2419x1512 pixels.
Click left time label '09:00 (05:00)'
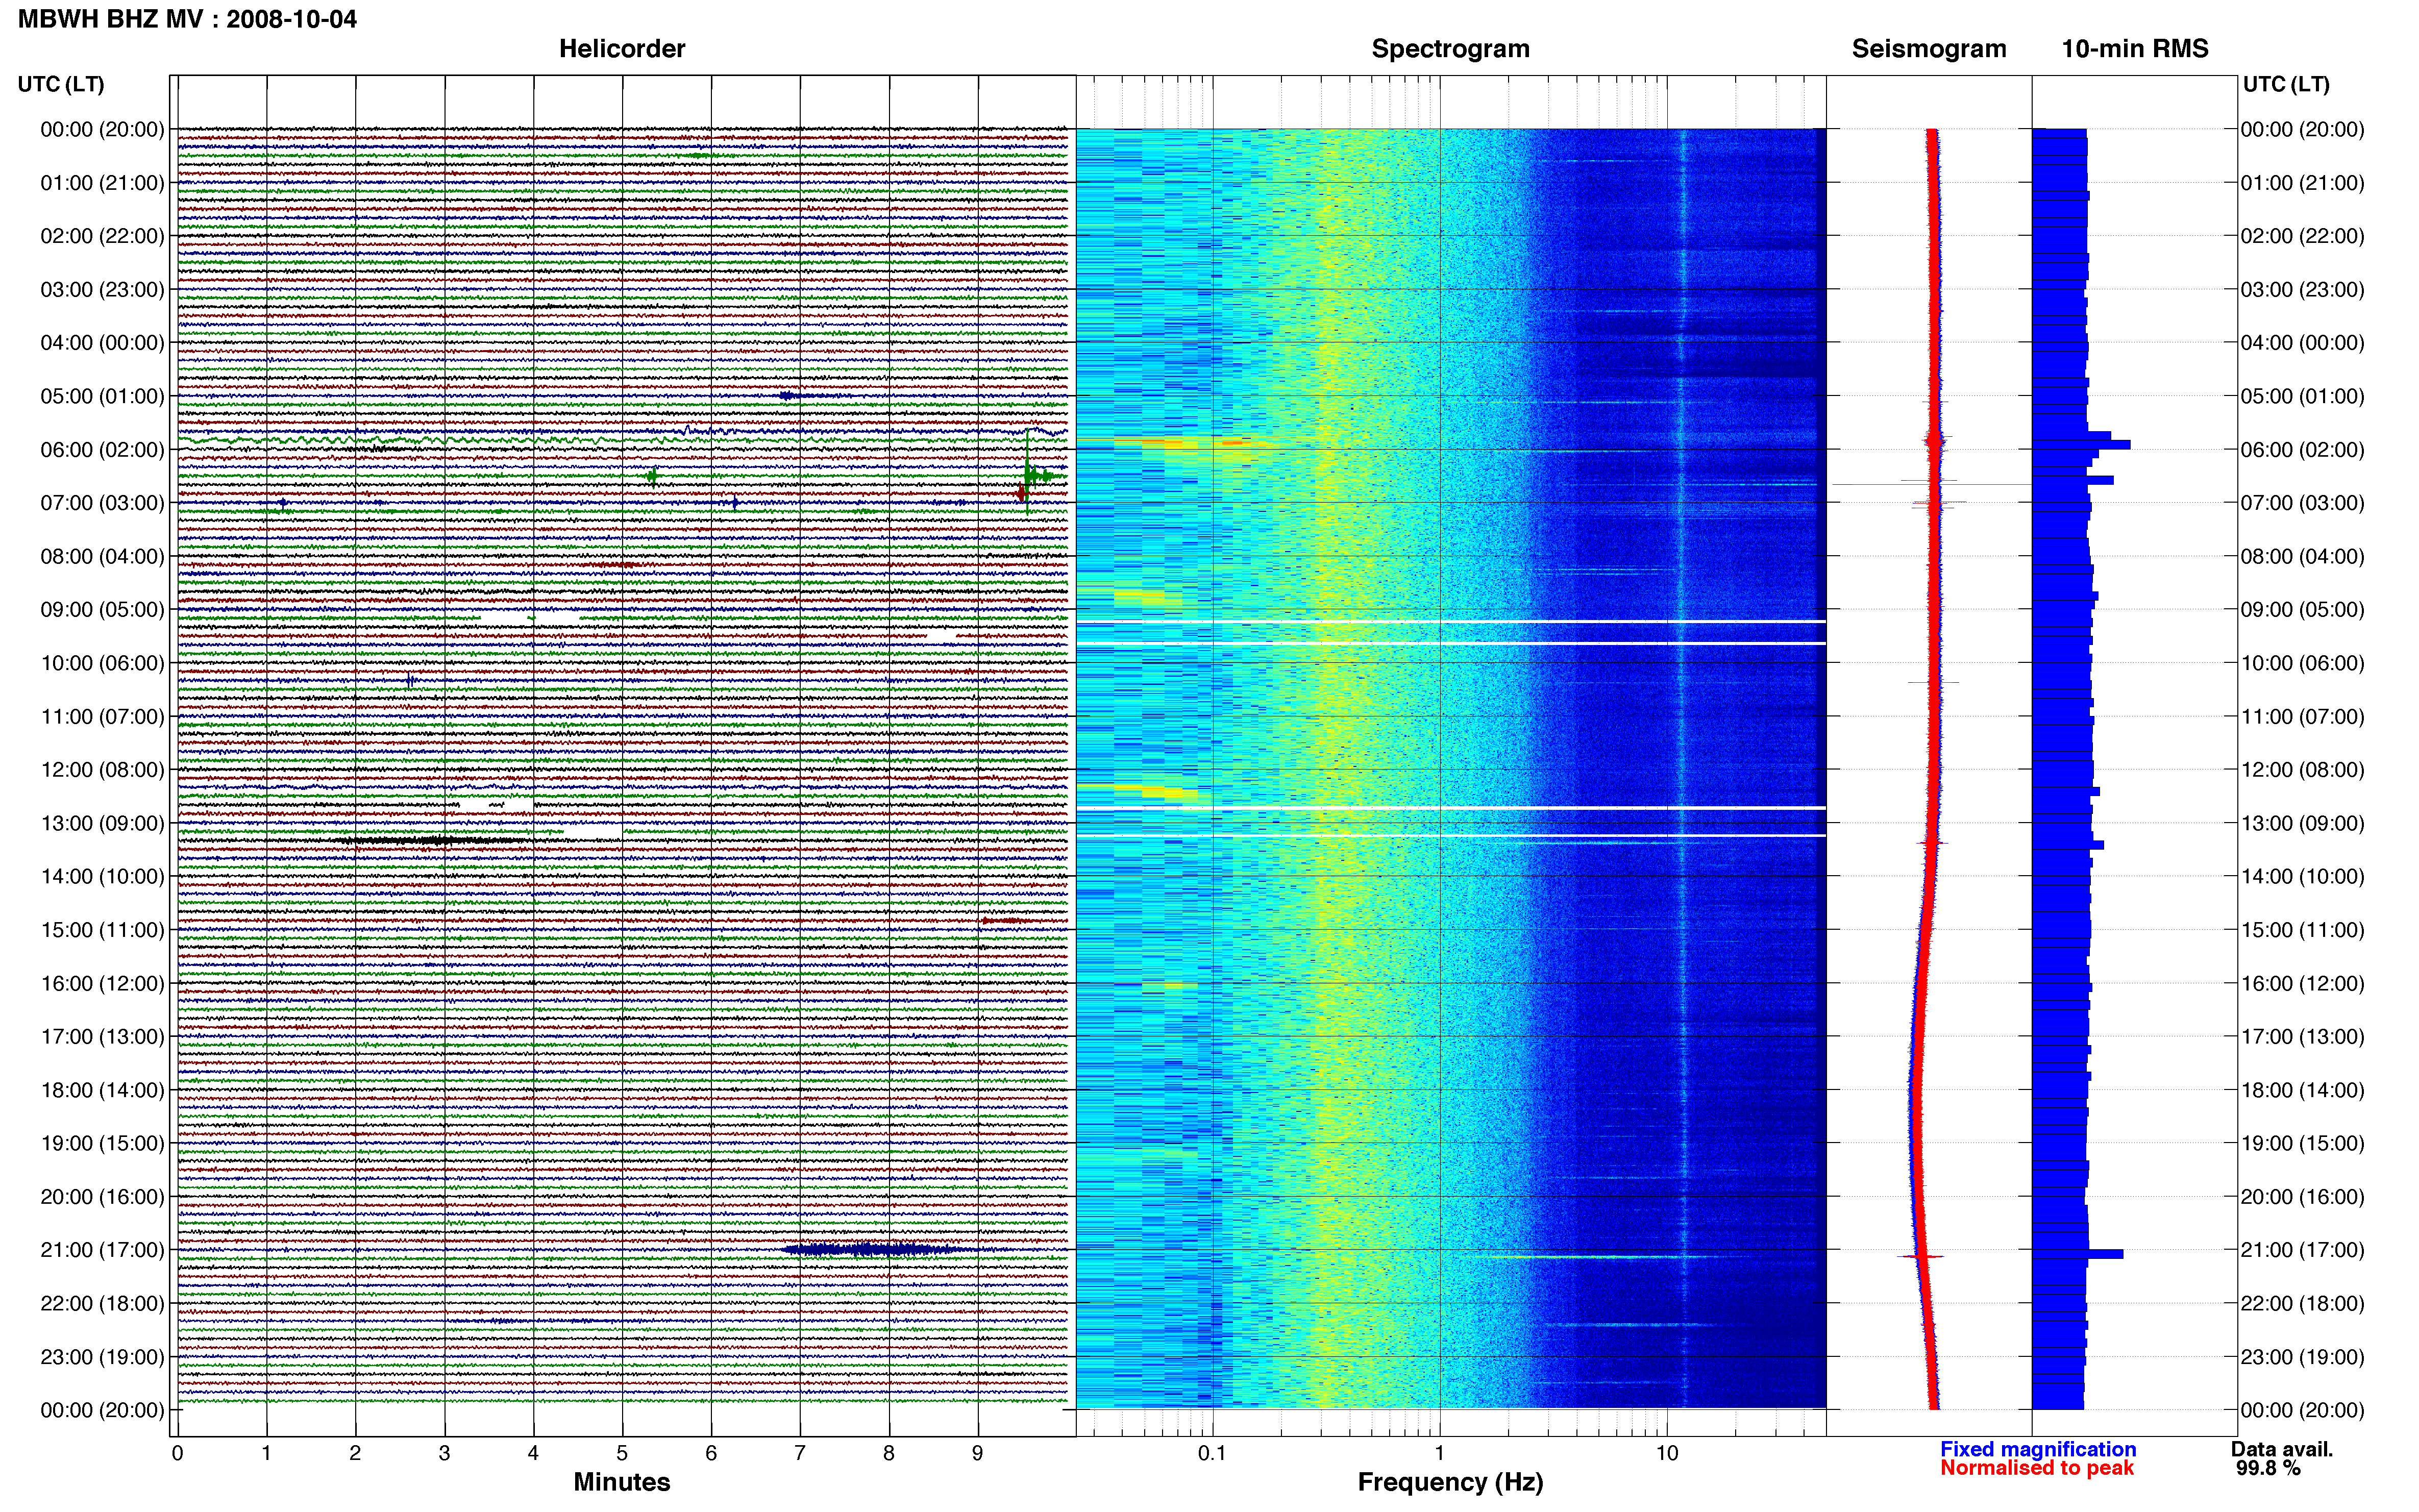tap(102, 609)
